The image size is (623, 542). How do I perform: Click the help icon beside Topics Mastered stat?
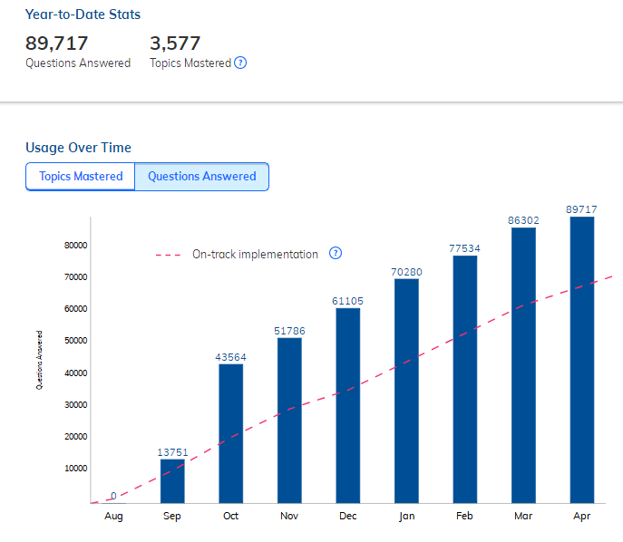click(x=240, y=63)
